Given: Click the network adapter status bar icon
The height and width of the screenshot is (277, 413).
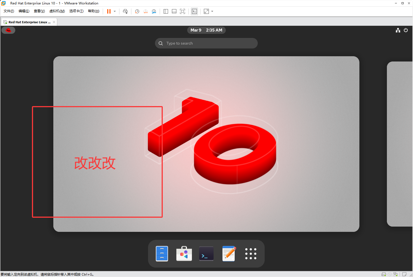Looking at the screenshot, I should (x=396, y=274).
